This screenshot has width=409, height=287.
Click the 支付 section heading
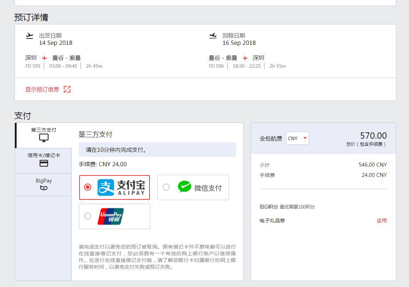coord(23,116)
